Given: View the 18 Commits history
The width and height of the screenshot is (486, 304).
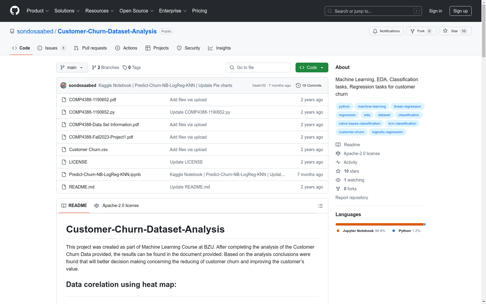Looking at the screenshot, I should (x=309, y=85).
